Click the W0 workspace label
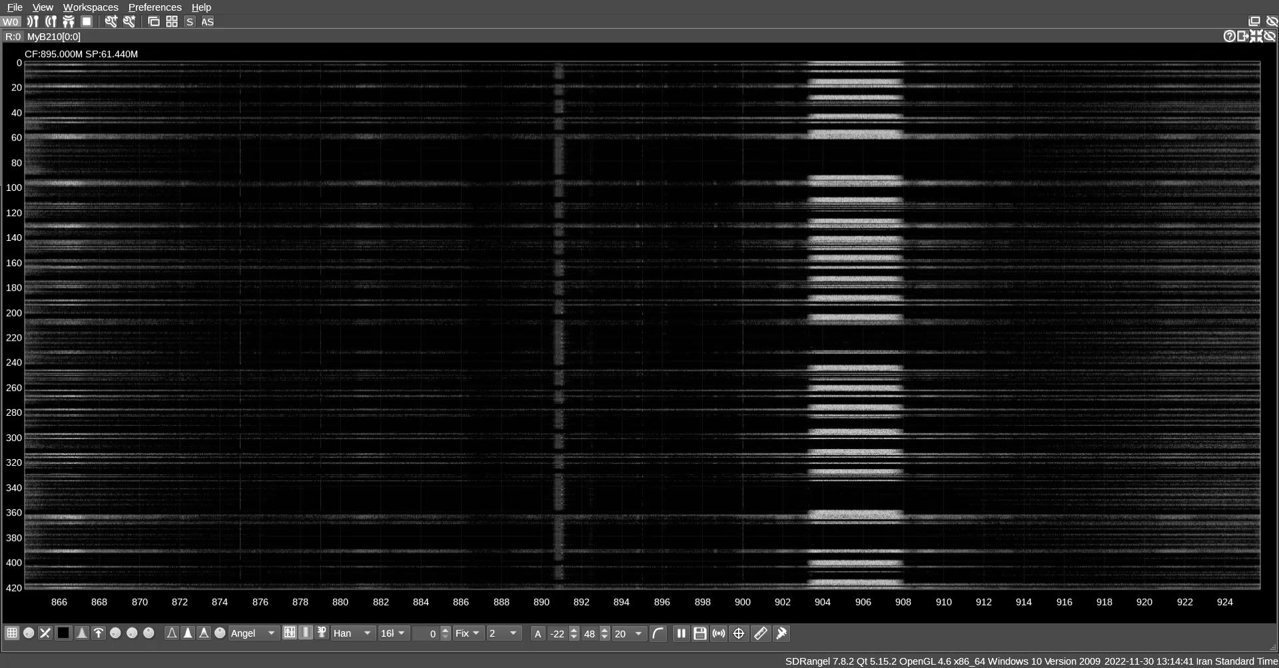This screenshot has width=1279, height=668. [11, 21]
